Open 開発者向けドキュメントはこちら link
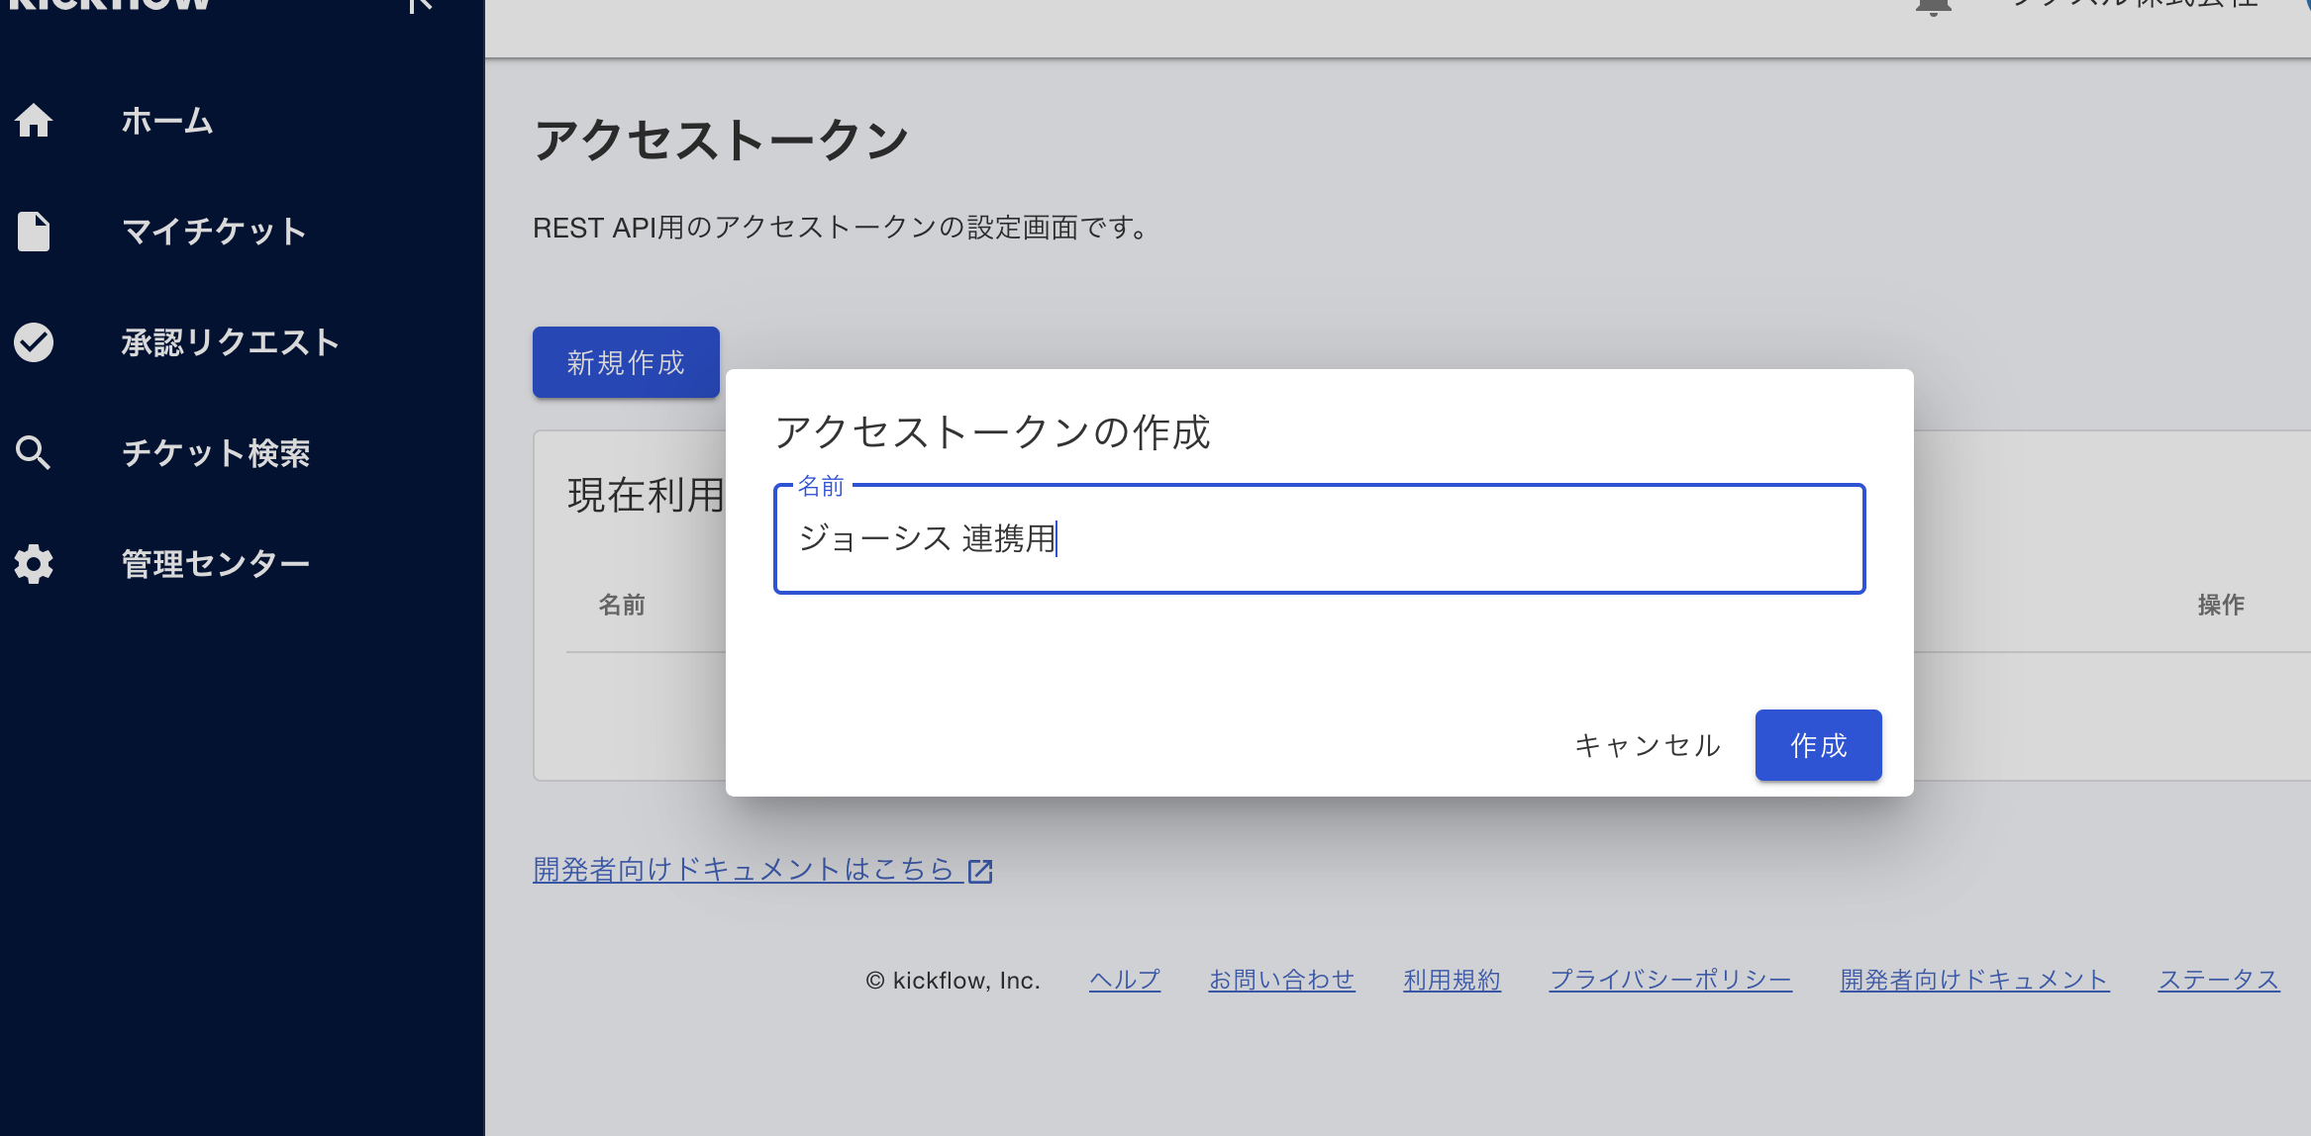The width and height of the screenshot is (2311, 1136). tap(743, 870)
